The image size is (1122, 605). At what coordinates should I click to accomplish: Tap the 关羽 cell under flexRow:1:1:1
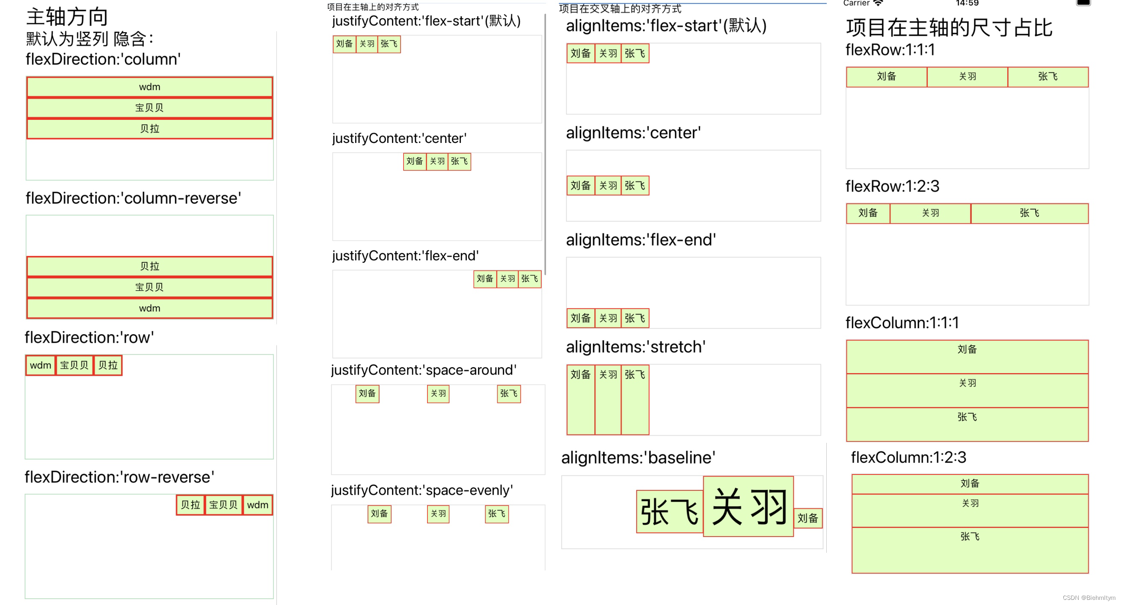(x=968, y=77)
